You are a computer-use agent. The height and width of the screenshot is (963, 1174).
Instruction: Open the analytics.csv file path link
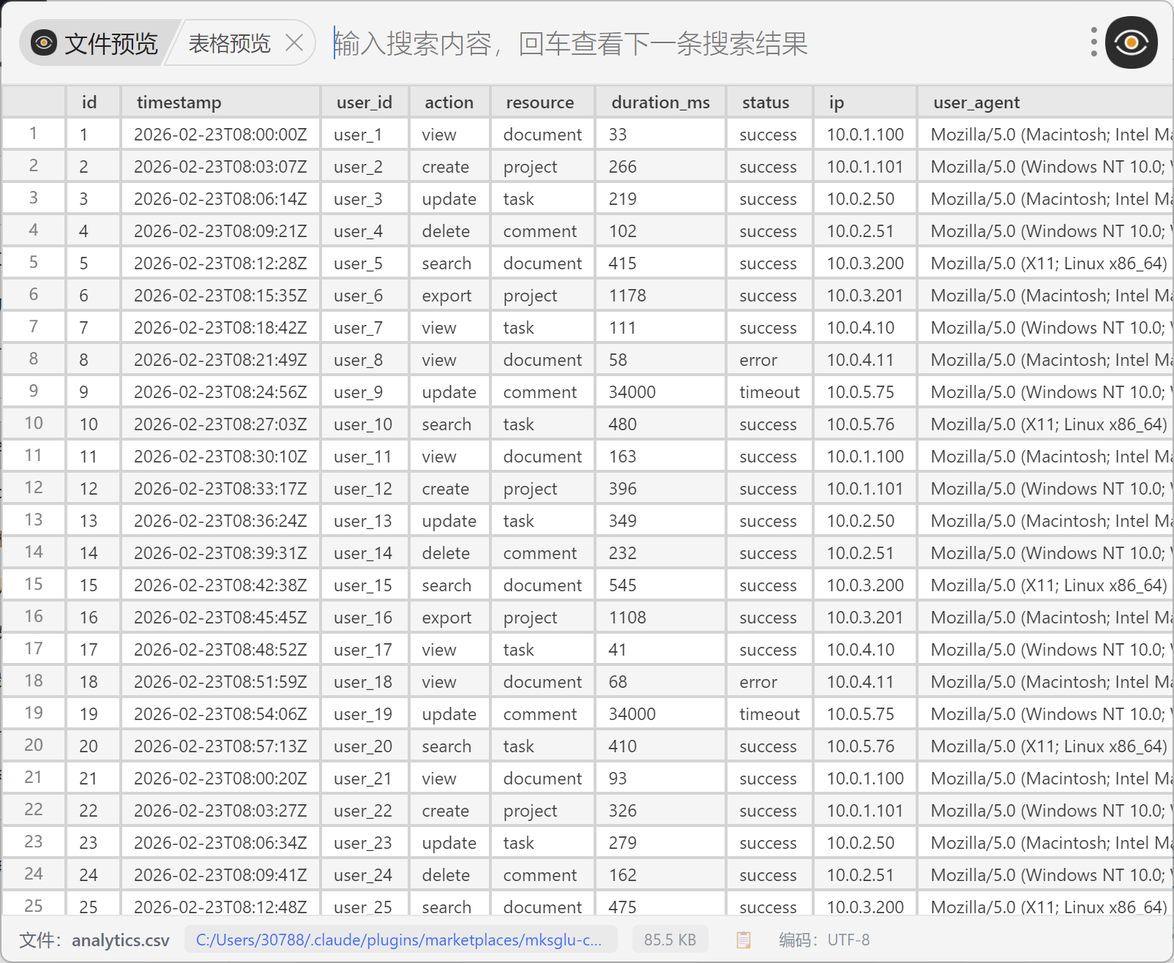tap(400, 940)
